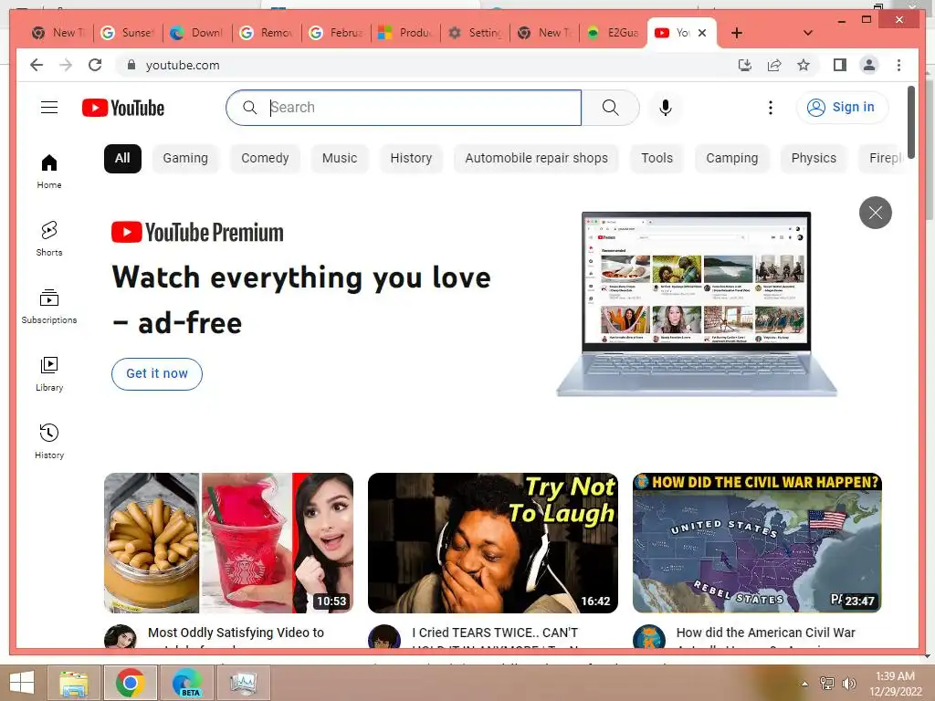This screenshot has height=701, width=935.
Task: Click the YouTube Premium laptop image
Action: click(696, 304)
